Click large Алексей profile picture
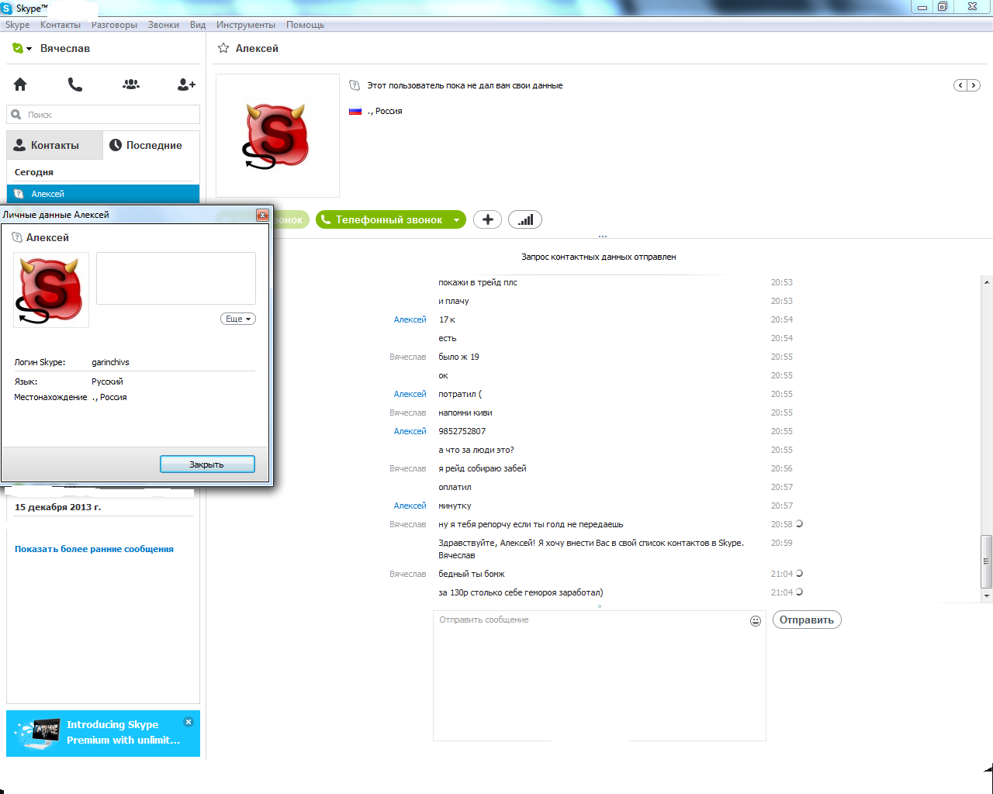Image resolution: width=993 pixels, height=794 pixels. [x=278, y=136]
